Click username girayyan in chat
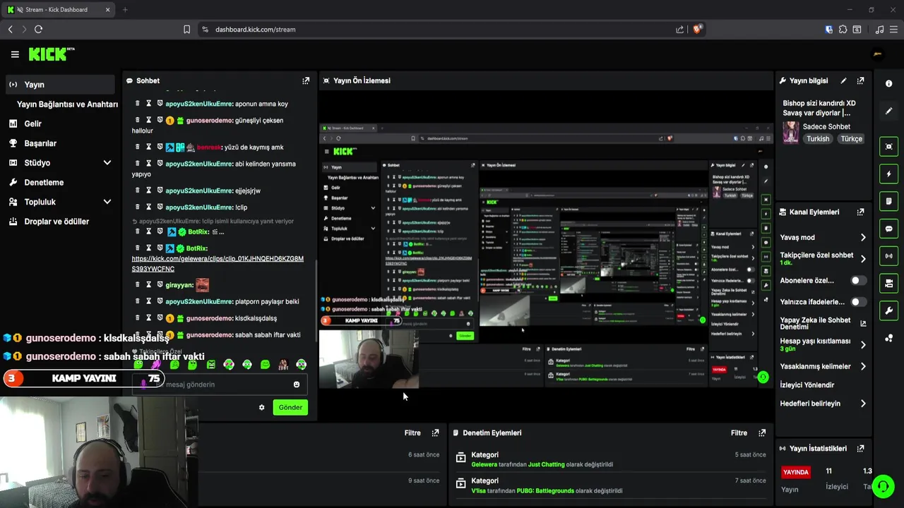Viewport: 904px width, 508px height. pos(179,285)
